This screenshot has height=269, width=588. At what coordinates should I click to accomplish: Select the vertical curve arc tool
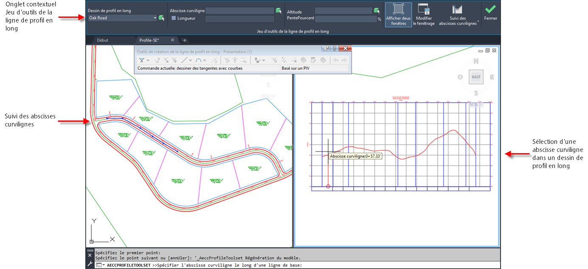(x=199, y=60)
